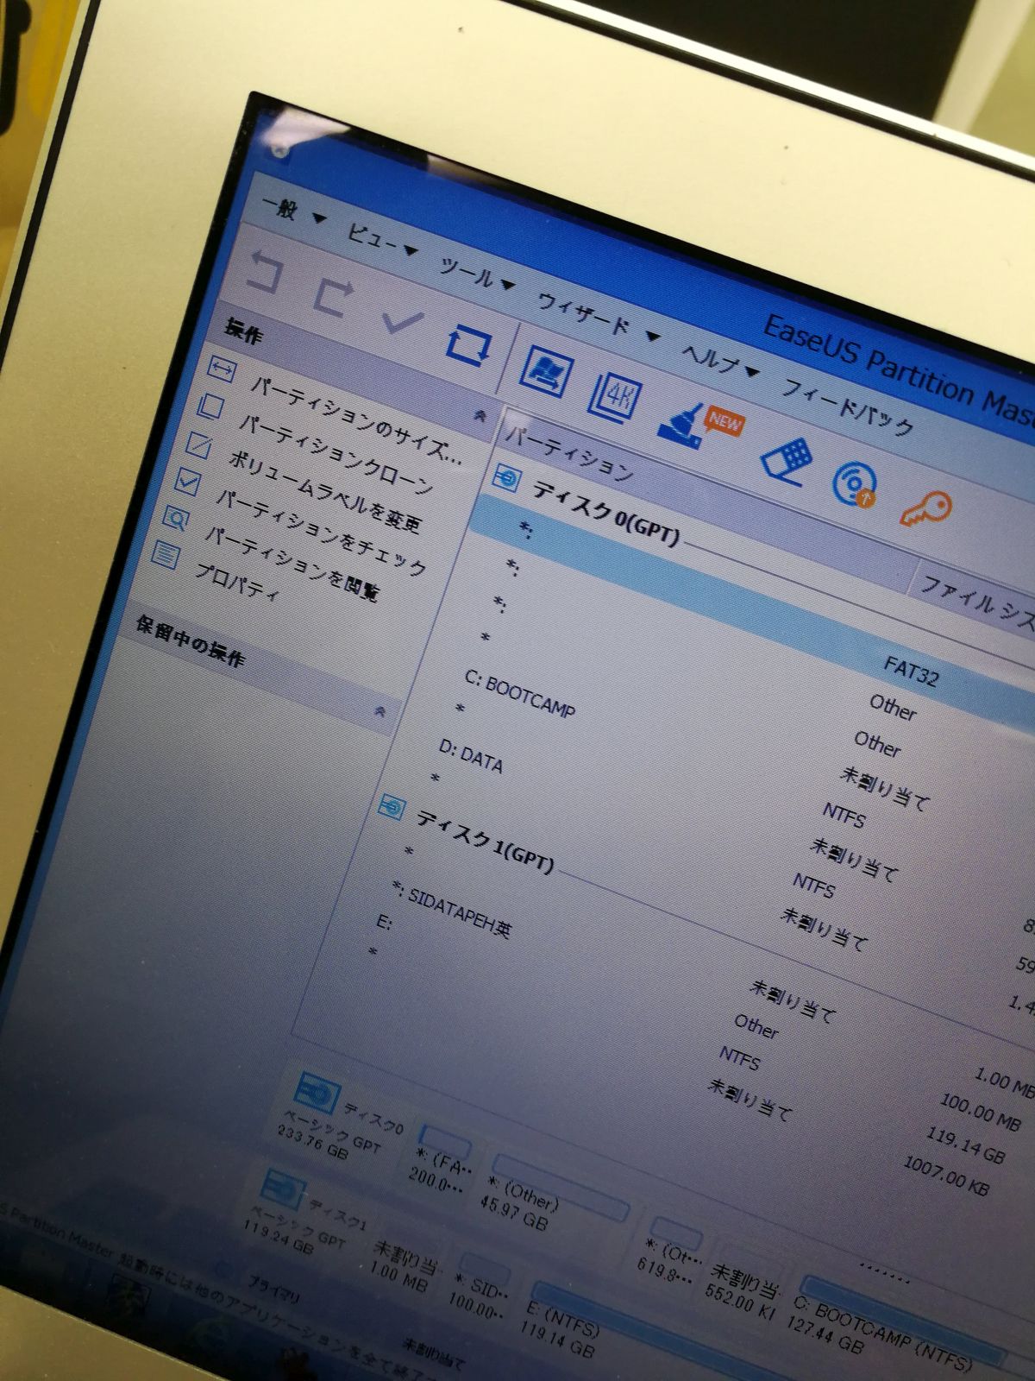Select the D: DATA partition row

470,755
